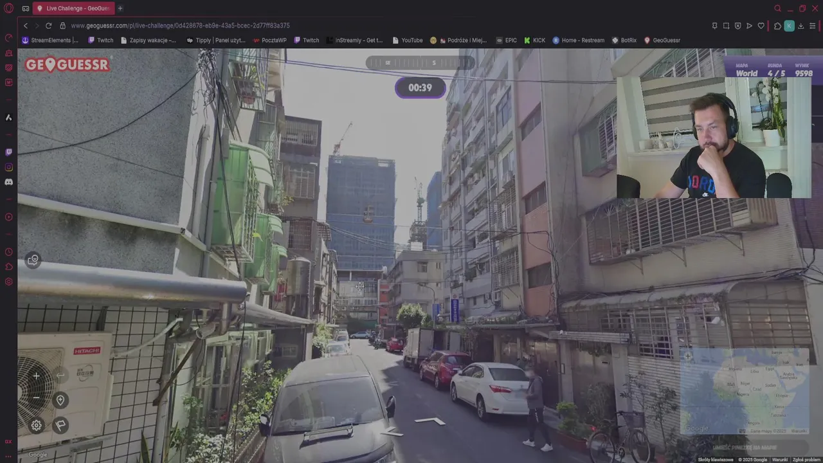Open the Opera main menu logo
823x463 pixels.
click(8, 8)
